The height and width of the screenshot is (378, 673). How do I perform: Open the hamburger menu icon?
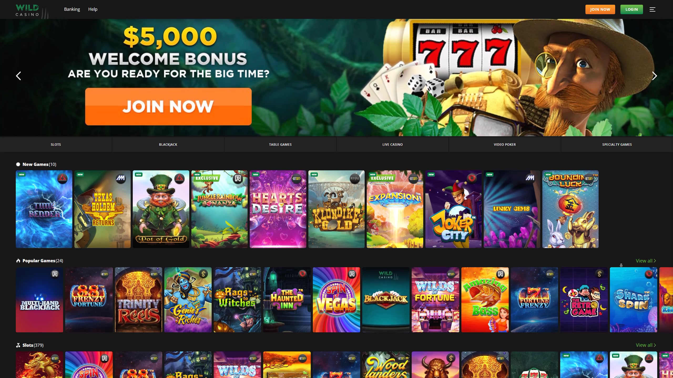(652, 9)
